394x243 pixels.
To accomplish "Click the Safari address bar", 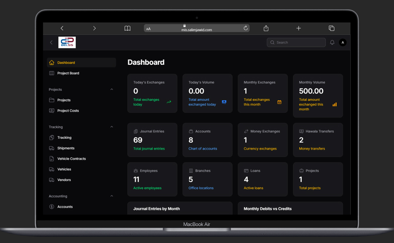I will 196,29.
